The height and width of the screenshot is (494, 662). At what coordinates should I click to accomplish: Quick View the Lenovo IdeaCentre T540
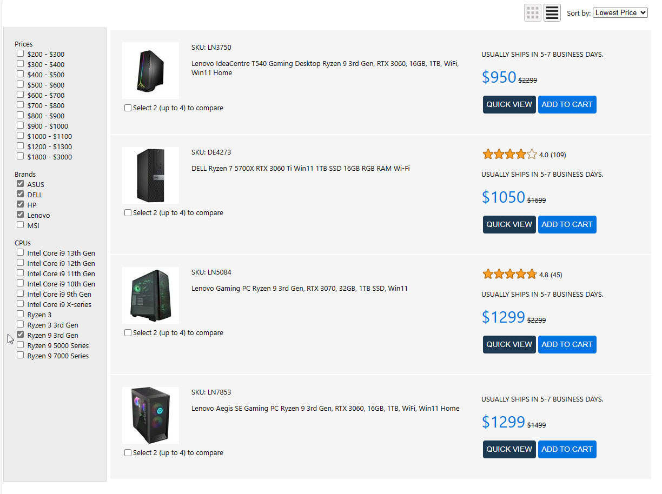[509, 104]
